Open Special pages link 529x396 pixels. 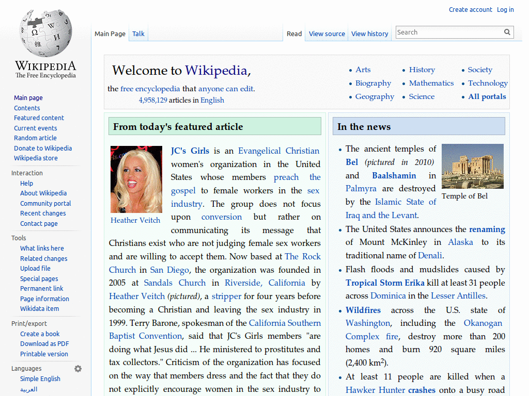[39, 279]
